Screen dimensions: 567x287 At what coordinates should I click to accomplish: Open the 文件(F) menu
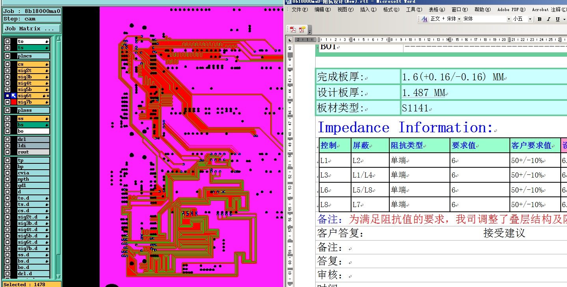[300, 9]
